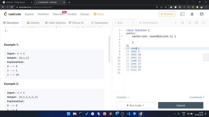Open Problems in navigation
Viewport: 209px width, 117px height.
pos(43,14)
